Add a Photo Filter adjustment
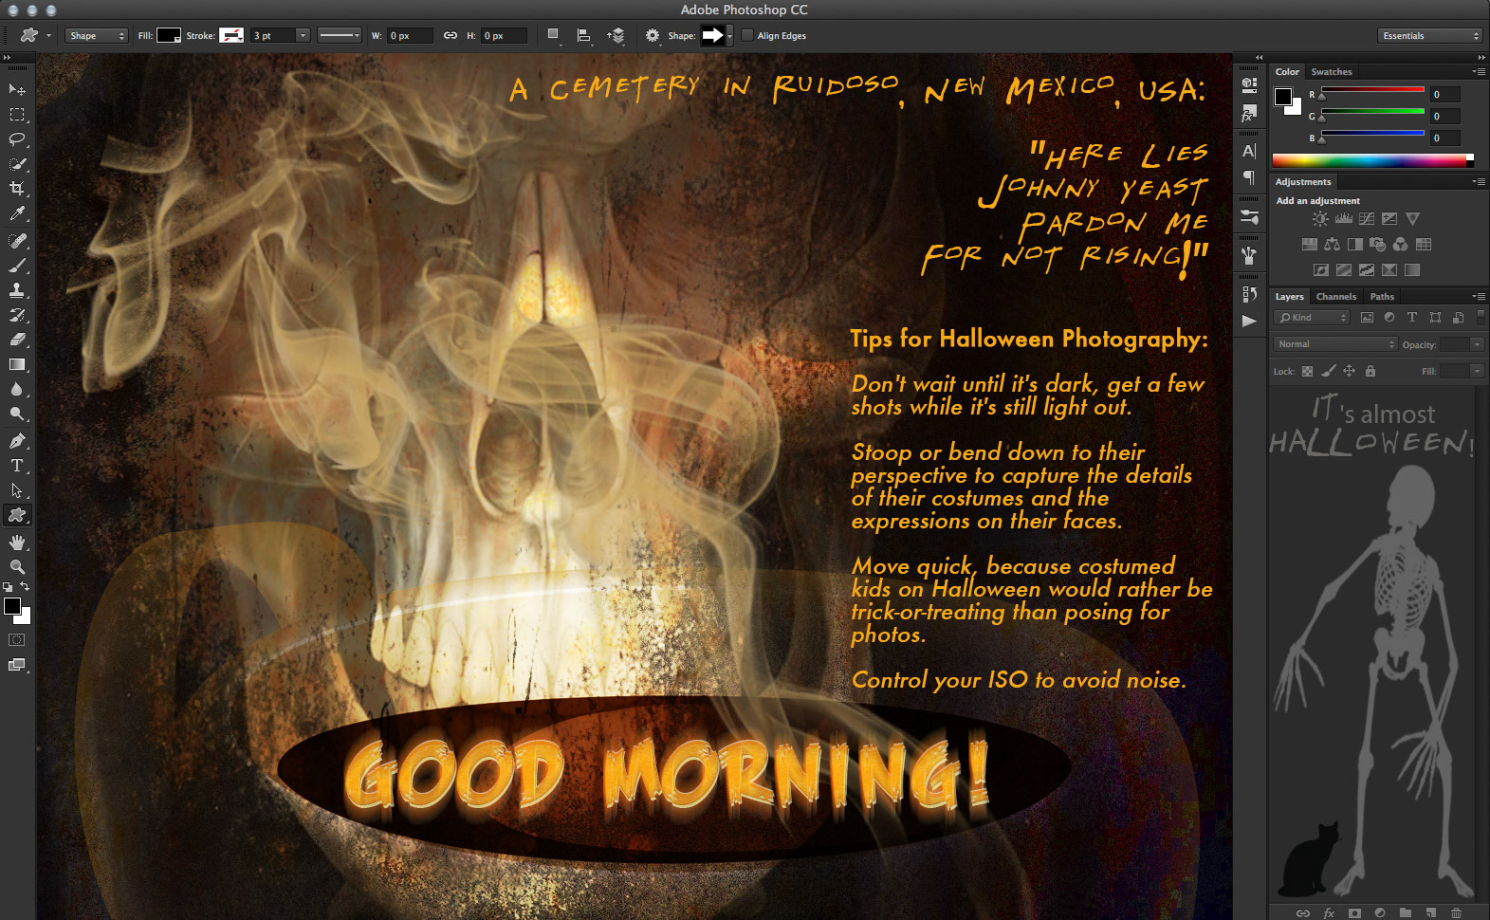1490x920 pixels. (1377, 245)
